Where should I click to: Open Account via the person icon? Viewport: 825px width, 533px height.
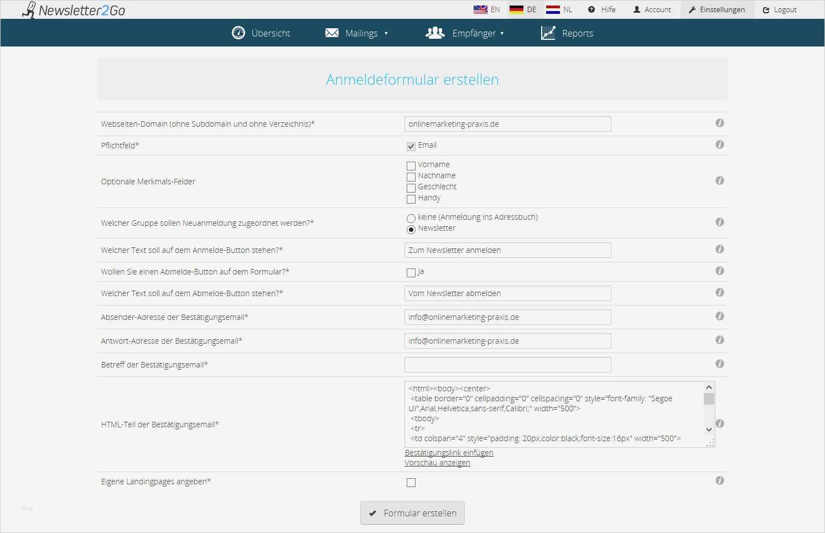point(637,9)
